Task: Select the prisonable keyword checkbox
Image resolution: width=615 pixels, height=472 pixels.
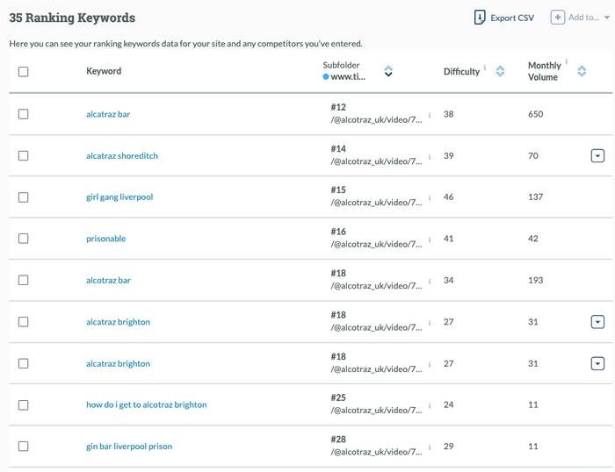Action: 24,239
